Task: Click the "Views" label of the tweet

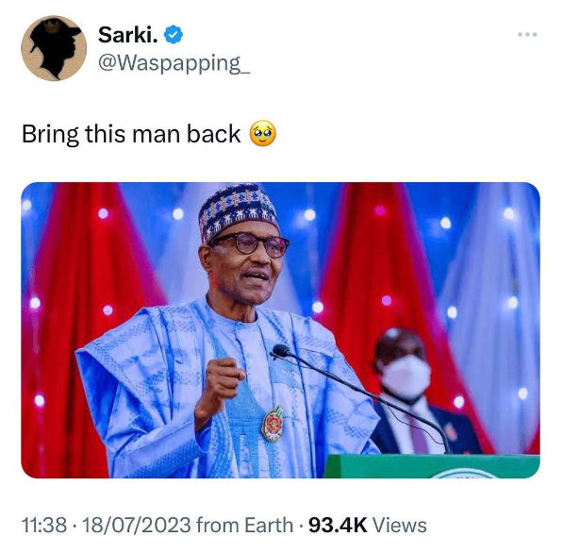Action: (400, 525)
